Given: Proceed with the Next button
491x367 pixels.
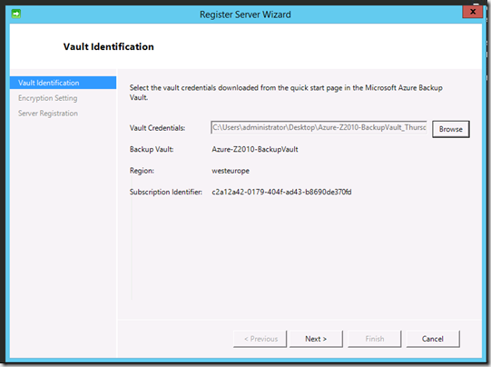Looking at the screenshot, I should point(316,339).
